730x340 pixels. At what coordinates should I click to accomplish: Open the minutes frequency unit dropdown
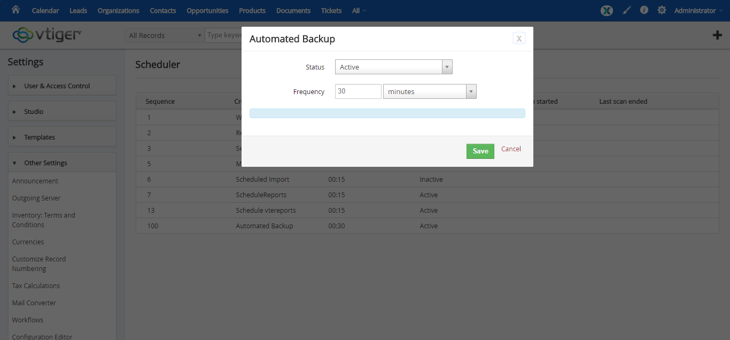coord(430,91)
